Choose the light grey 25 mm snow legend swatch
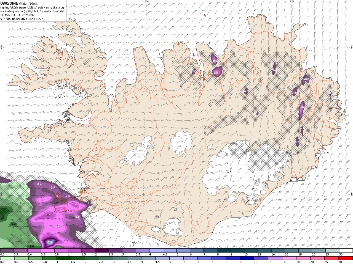353x264 pixels. coord(332,251)
